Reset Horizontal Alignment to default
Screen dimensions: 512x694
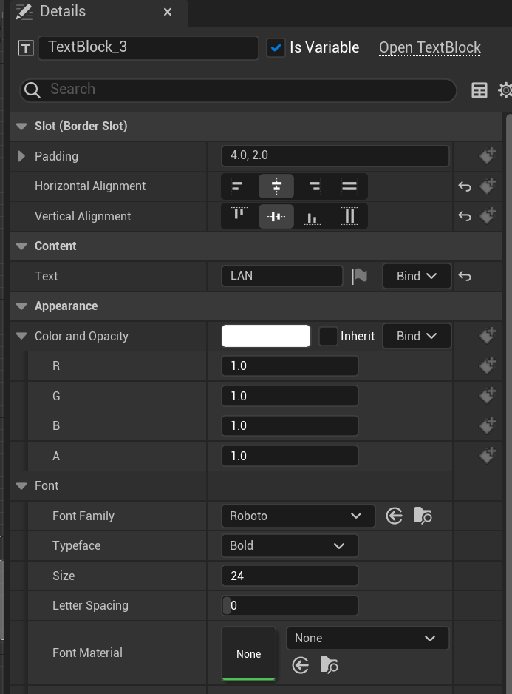click(465, 186)
